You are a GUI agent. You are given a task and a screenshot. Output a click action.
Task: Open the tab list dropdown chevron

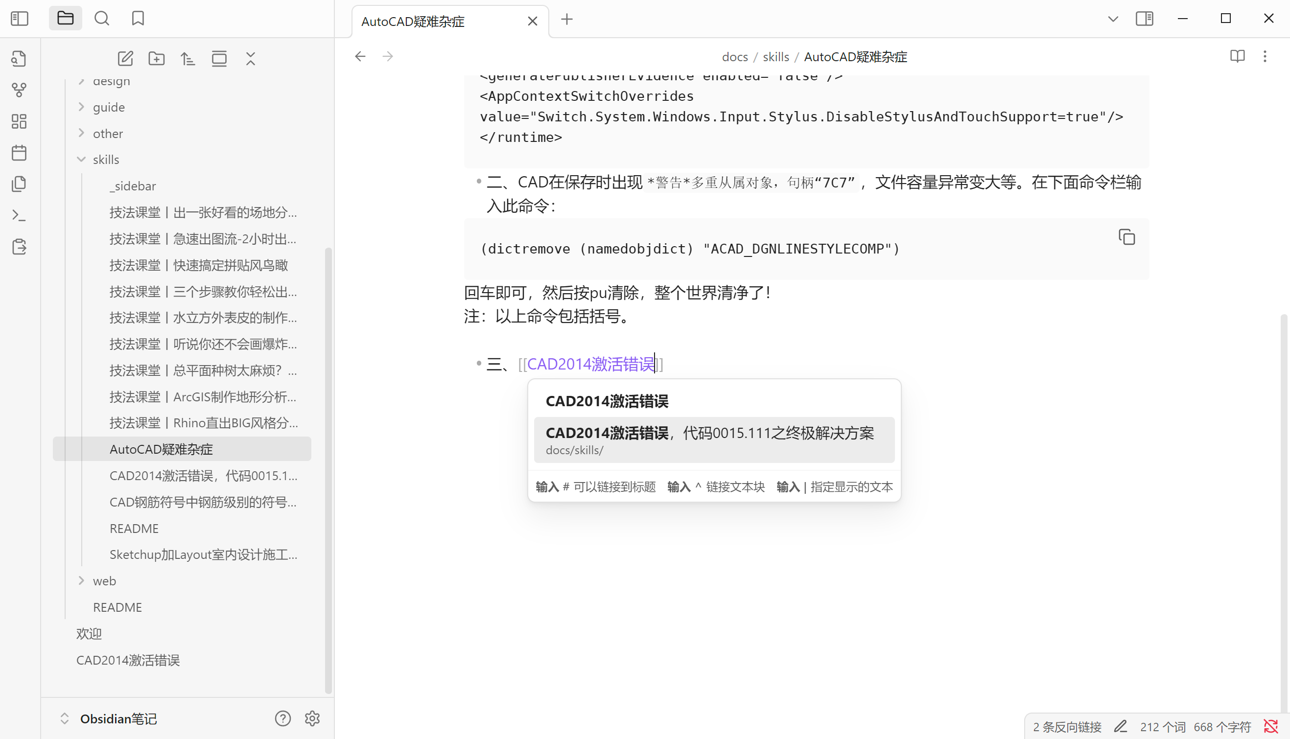[1112, 19]
